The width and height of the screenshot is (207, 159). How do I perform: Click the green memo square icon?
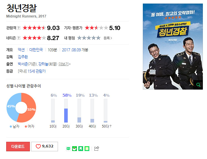tap(87, 149)
